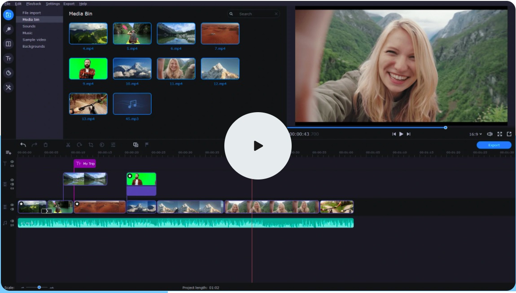Open the Transition wizard icon
The width and height of the screenshot is (516, 293).
(136, 144)
